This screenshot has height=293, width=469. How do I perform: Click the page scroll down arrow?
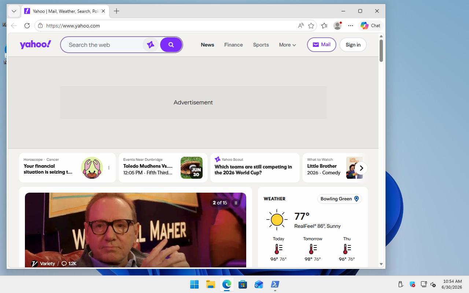coord(381,264)
